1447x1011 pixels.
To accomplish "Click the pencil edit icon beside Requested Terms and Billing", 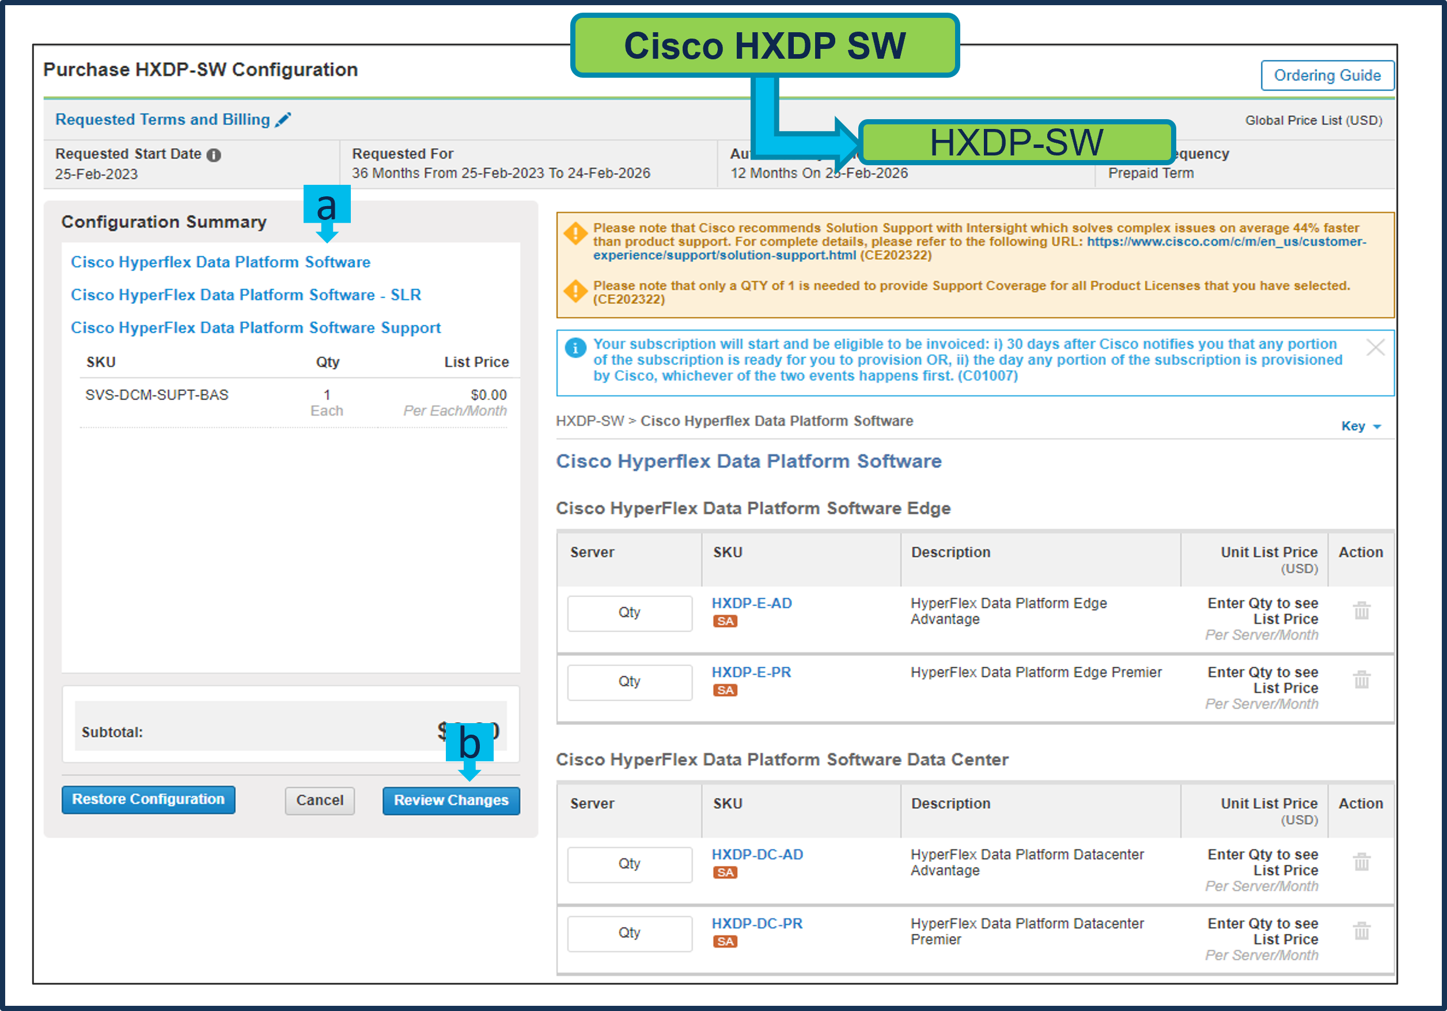I will [283, 120].
